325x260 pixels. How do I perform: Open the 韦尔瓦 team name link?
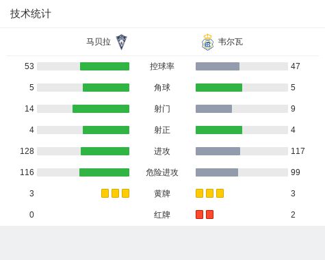tap(231, 42)
